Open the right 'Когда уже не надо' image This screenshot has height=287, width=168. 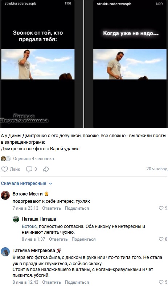tap(130, 64)
